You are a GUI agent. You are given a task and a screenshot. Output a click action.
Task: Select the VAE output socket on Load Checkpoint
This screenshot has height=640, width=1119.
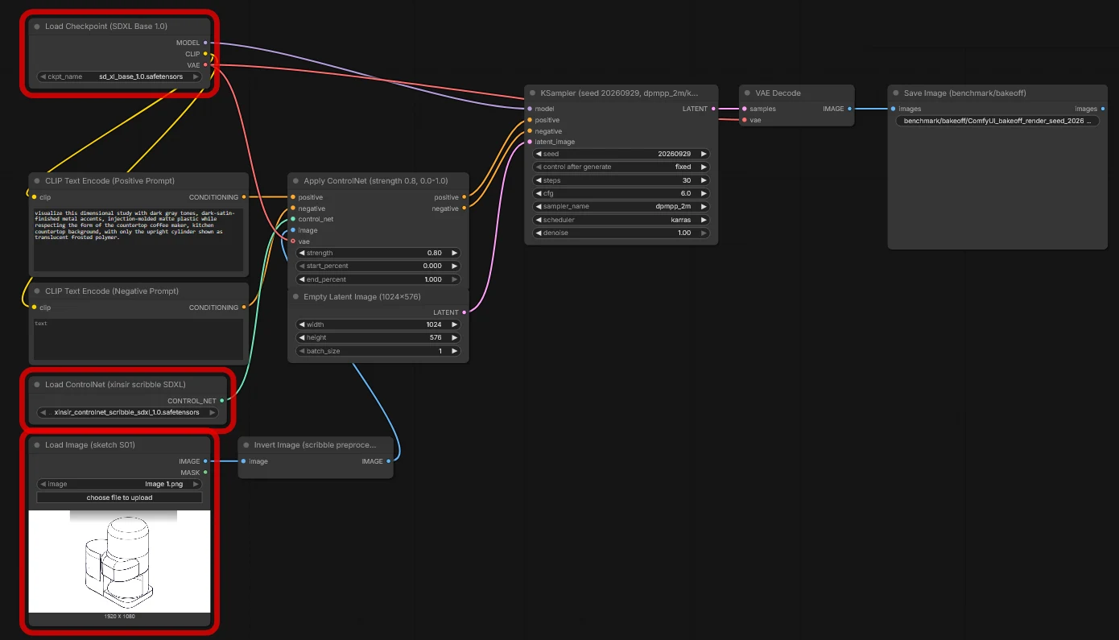pyautogui.click(x=205, y=65)
